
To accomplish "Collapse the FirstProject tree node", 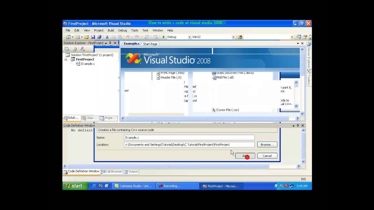I will tap(66, 59).
